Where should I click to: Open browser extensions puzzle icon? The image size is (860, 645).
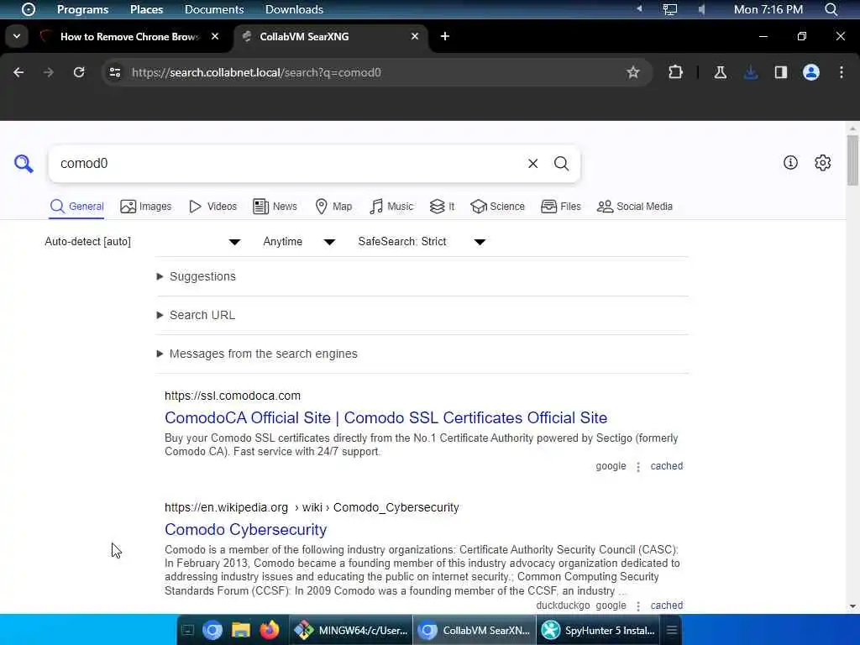pos(675,72)
